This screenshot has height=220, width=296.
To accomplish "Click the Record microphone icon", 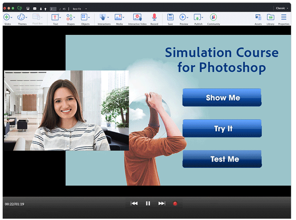I will coord(154,17).
